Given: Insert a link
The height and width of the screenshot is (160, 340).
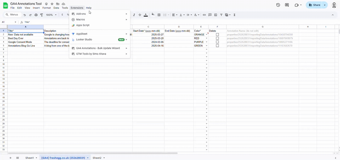Looking at the screenshot, I should [204, 15].
